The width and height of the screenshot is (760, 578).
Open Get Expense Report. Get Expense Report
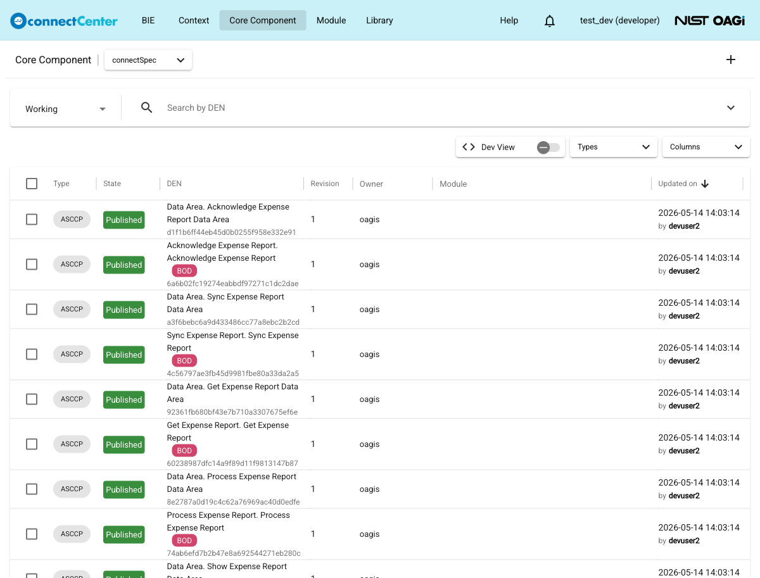227,431
